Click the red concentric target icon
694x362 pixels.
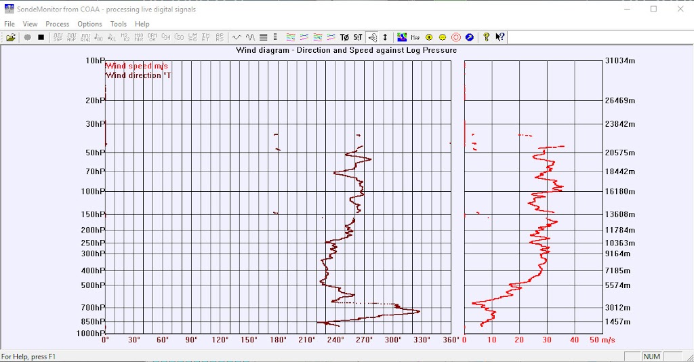tap(456, 37)
